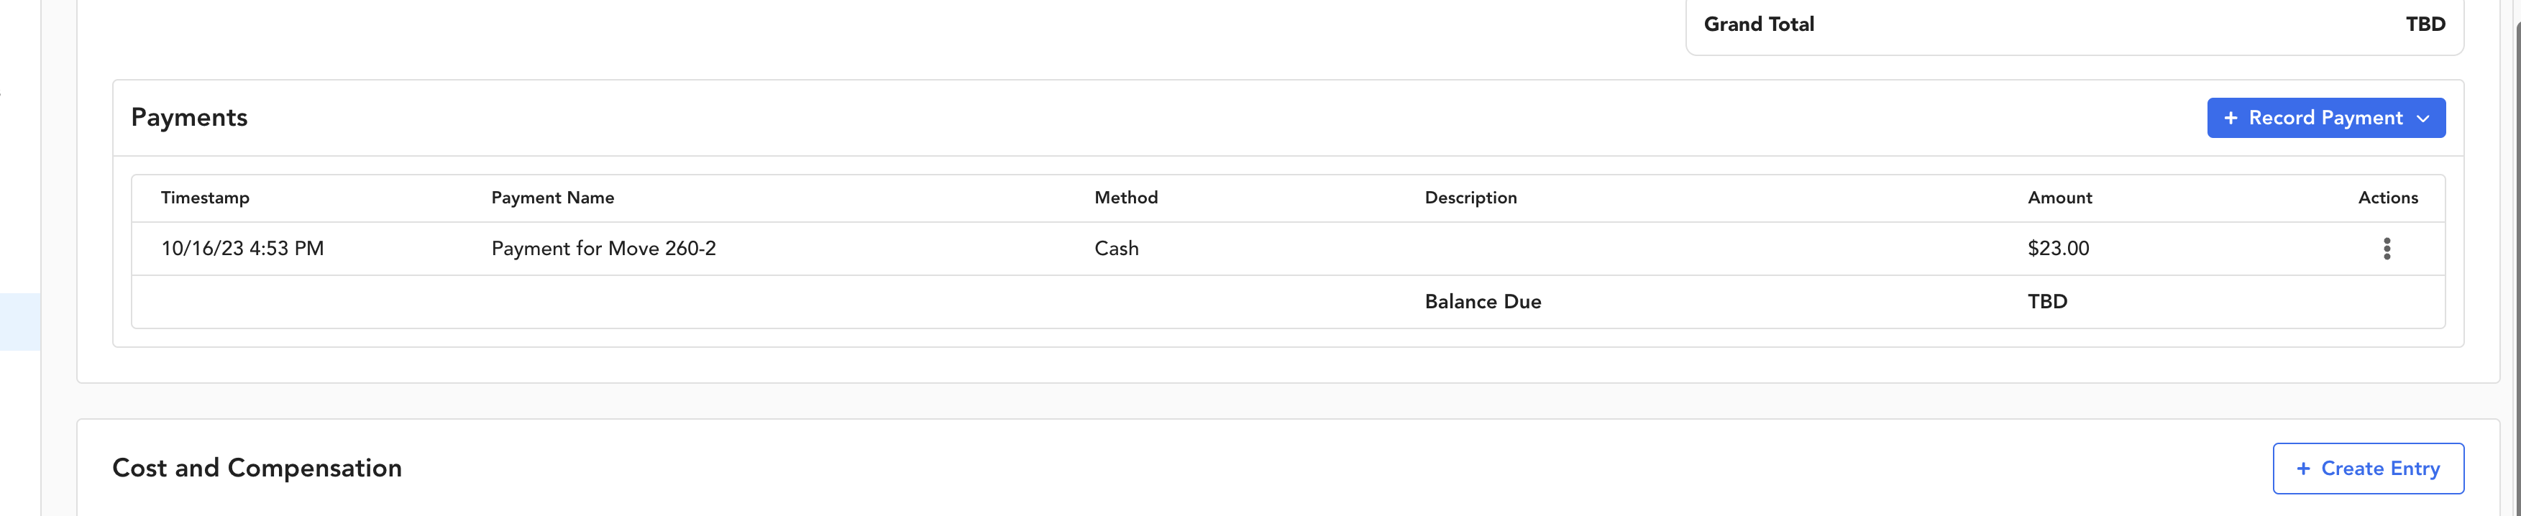
Task: Click the Actions column header
Action: pyautogui.click(x=2387, y=198)
